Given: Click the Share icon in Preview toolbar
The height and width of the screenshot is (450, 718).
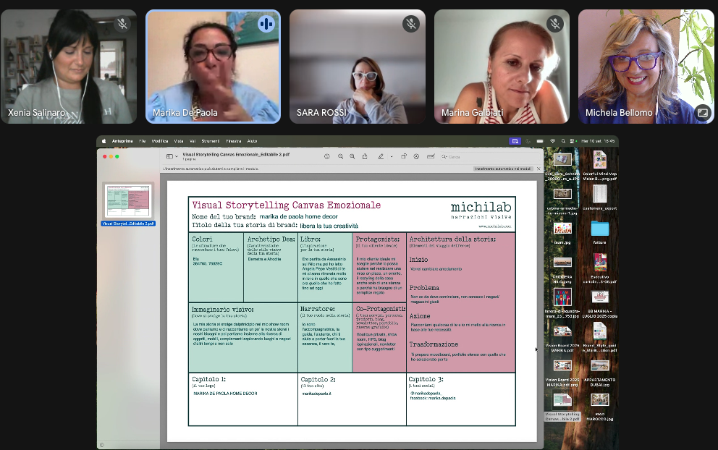Looking at the screenshot, I should (x=364, y=156).
